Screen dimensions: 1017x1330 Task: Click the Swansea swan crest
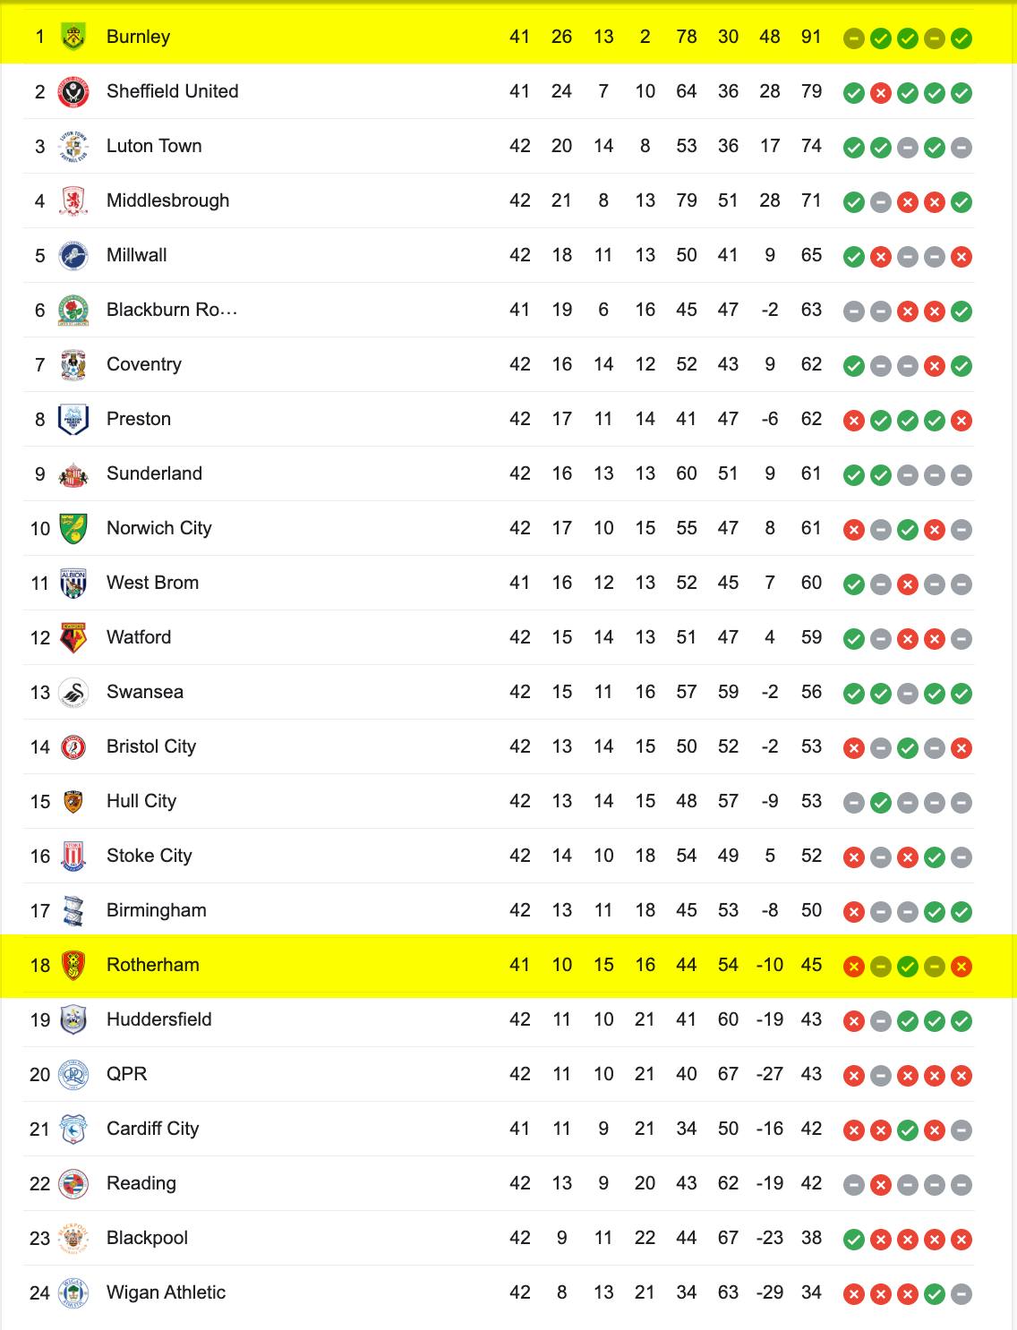[73, 693]
